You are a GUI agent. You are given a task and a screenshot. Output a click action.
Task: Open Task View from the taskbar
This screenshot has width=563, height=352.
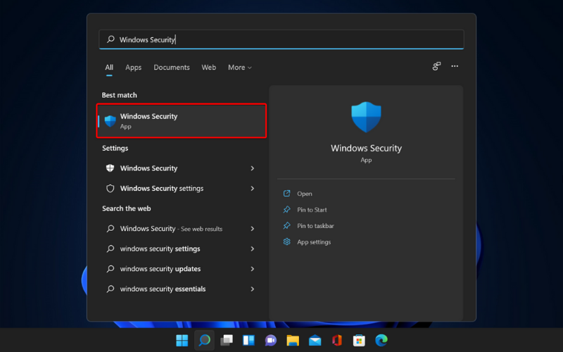coord(227,340)
